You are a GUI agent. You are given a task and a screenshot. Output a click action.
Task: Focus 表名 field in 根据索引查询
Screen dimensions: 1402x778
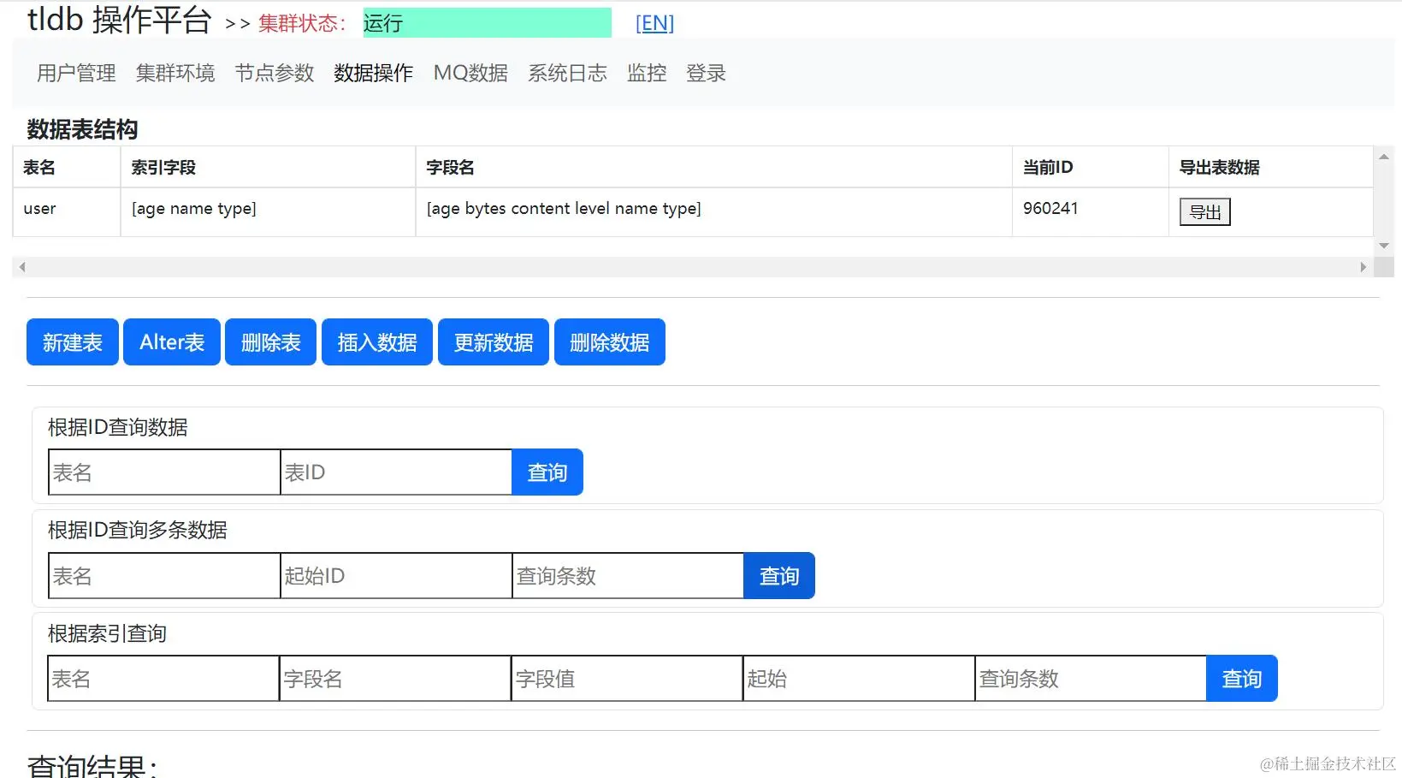[x=163, y=679]
